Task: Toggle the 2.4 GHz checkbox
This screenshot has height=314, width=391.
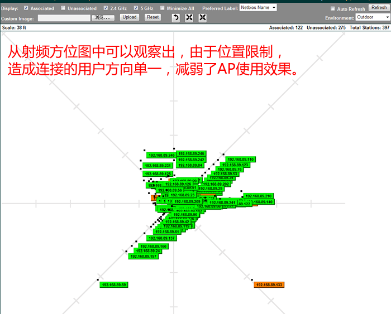Action: (106, 8)
